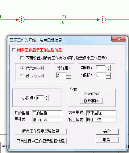Decrease 小数点 decimal places
Viewport: 129px width, 153px height.
[47, 99]
